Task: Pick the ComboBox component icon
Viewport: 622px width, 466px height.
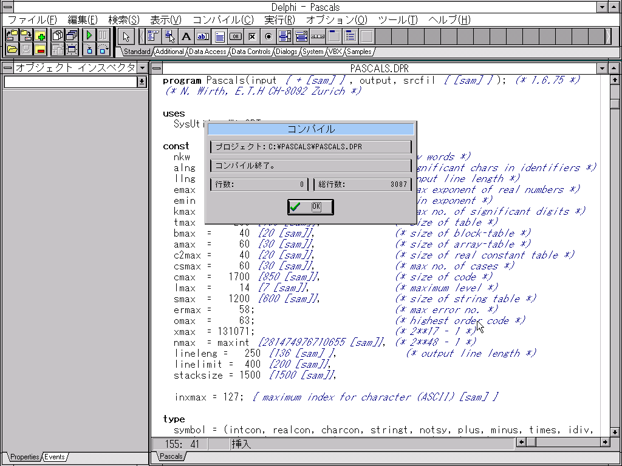Action: point(301,37)
